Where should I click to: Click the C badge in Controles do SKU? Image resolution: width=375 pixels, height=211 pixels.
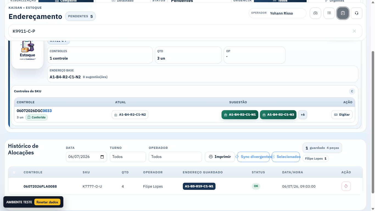pyautogui.click(x=352, y=91)
